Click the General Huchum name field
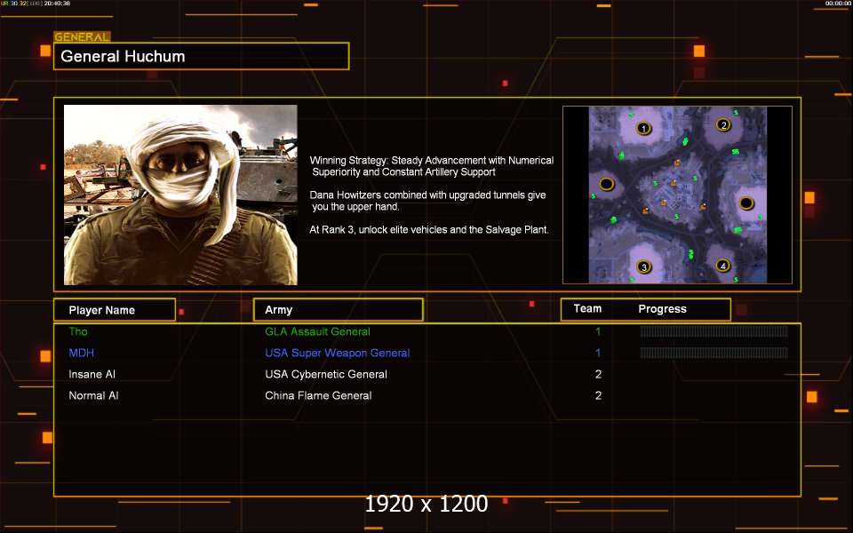 202,56
